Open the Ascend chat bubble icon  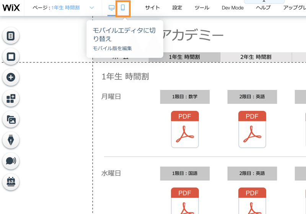[x=11, y=161]
